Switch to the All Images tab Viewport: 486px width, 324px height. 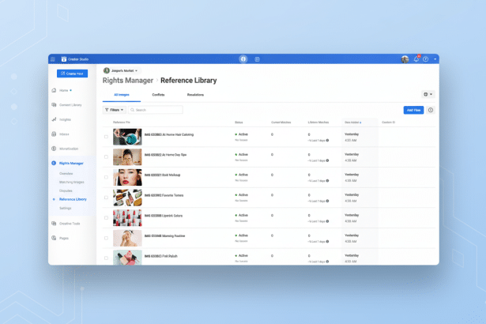122,95
